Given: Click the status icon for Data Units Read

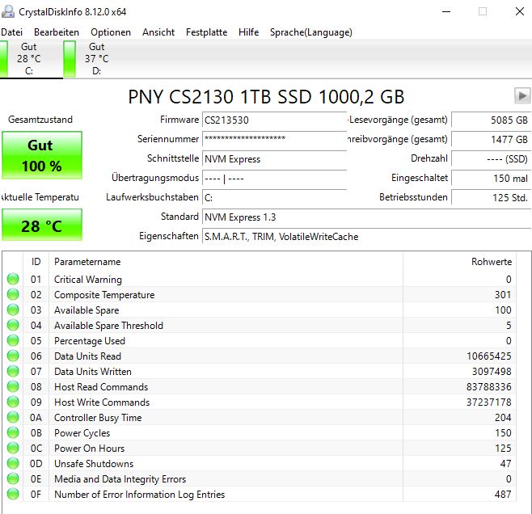Looking at the screenshot, I should [13, 356].
